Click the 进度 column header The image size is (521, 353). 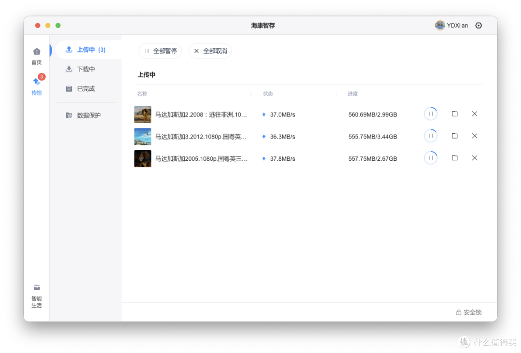pos(353,94)
